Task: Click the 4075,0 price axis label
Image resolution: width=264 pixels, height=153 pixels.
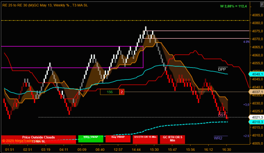Action: 257,31
